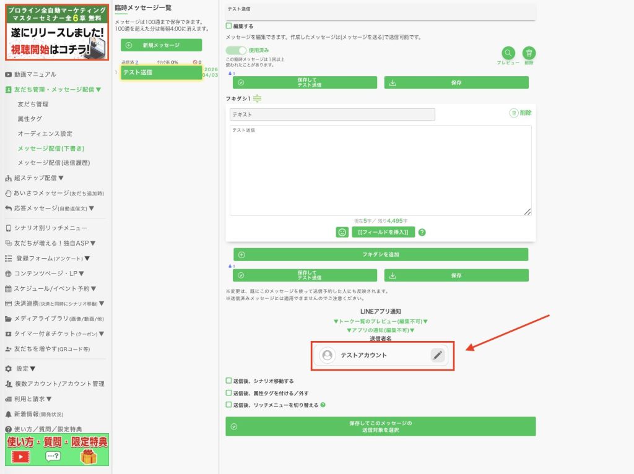Click the フキダシを追加 button

(381, 254)
